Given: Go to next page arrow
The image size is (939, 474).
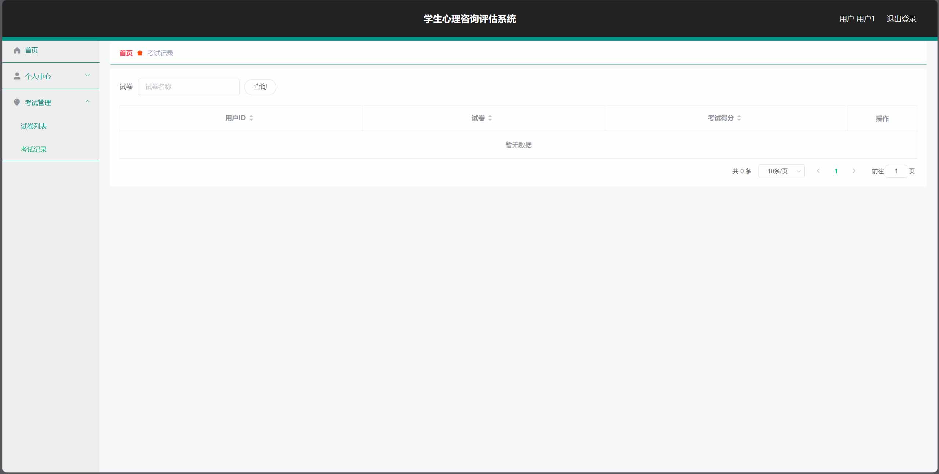Looking at the screenshot, I should [x=854, y=171].
